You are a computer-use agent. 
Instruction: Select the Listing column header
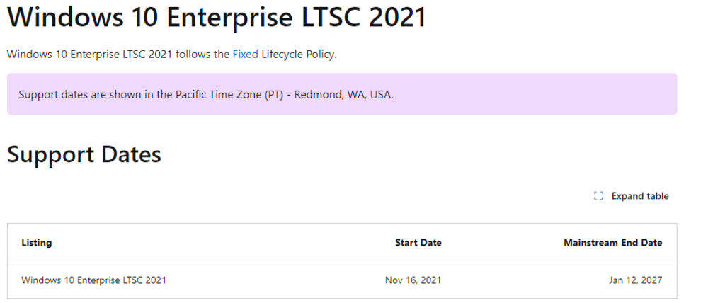click(x=37, y=242)
